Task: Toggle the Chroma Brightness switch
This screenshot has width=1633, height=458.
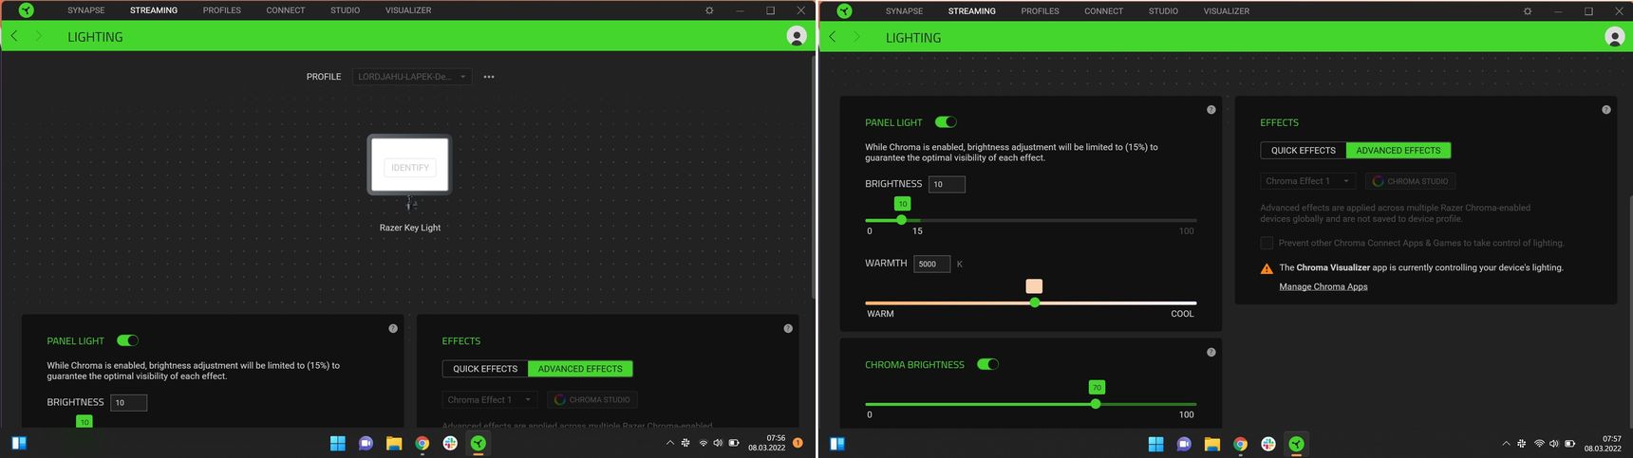Action: coord(988,364)
